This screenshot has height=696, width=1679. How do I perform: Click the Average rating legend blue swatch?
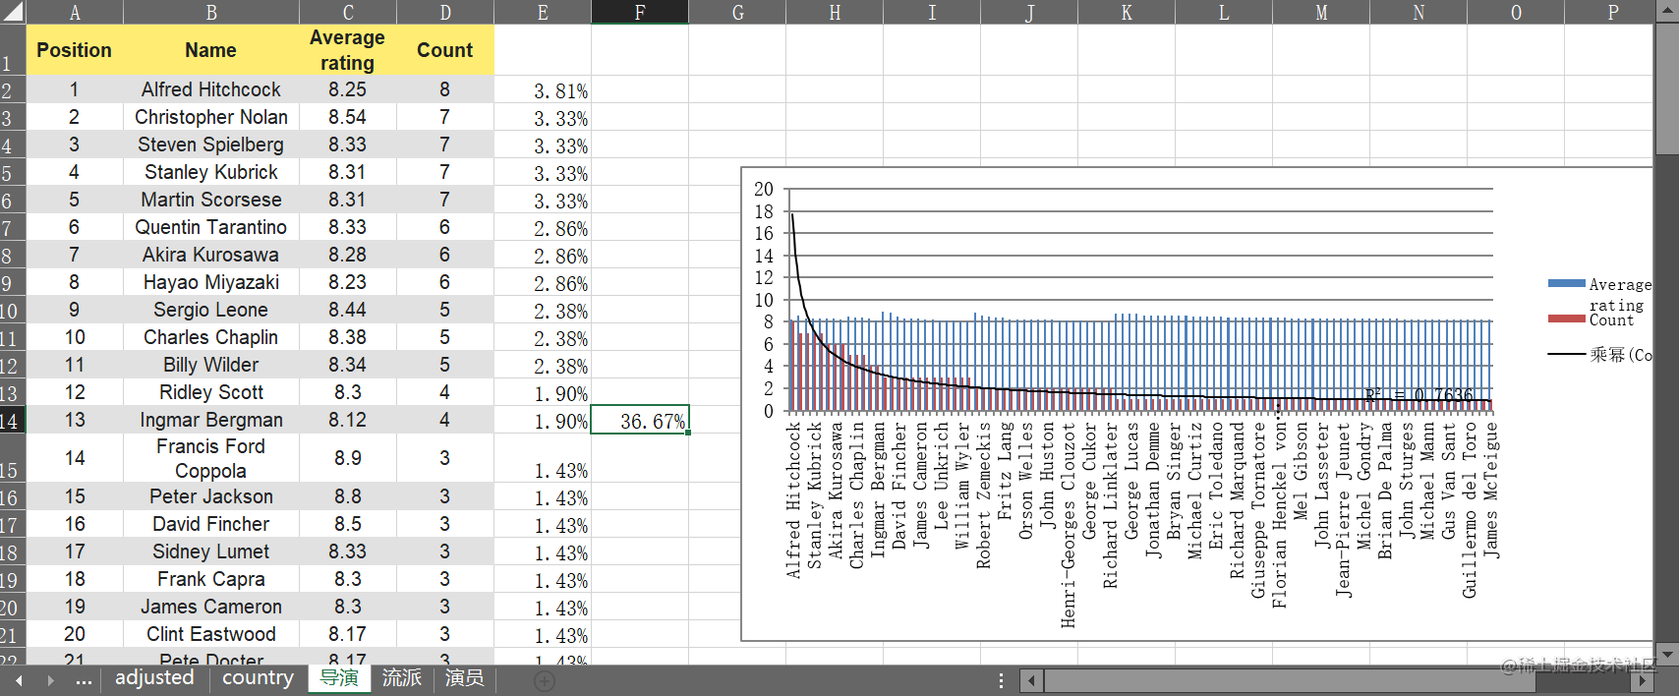[x=1566, y=283]
